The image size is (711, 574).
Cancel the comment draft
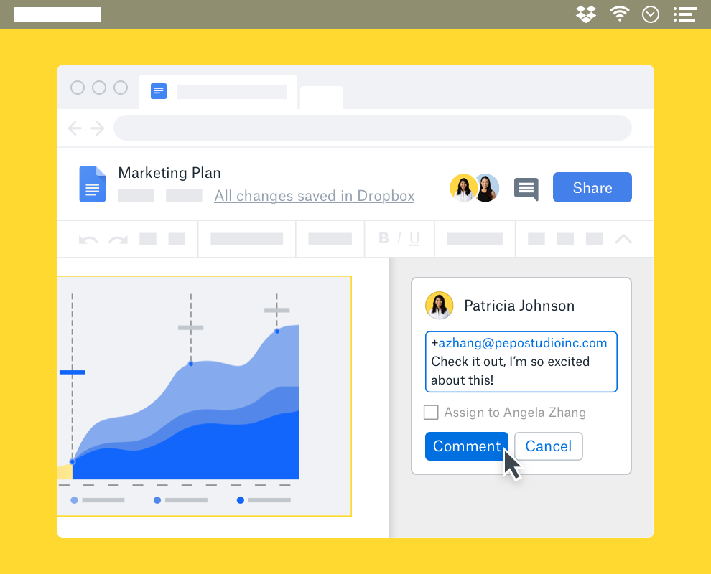point(548,446)
